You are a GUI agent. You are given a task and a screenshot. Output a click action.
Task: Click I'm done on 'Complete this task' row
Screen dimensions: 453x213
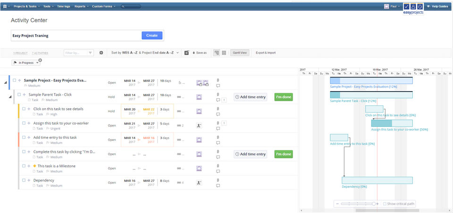[x=284, y=154]
